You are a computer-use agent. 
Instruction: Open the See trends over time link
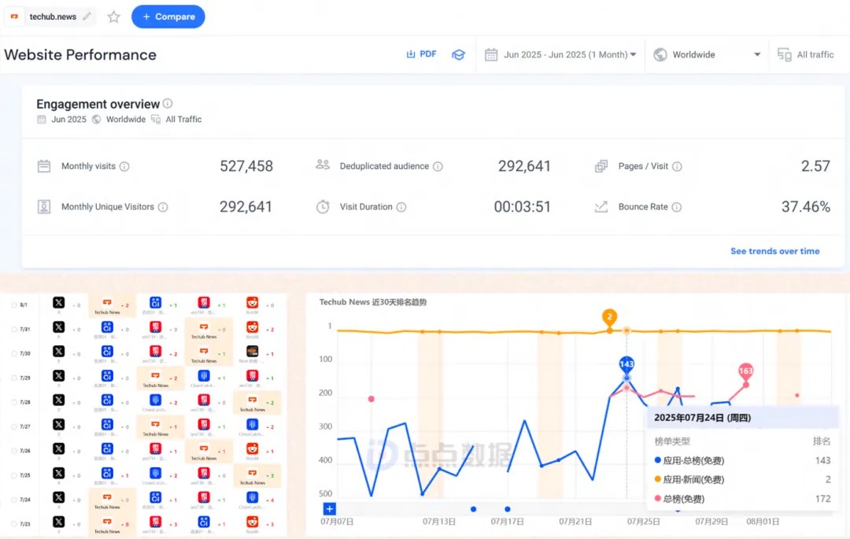[774, 251]
